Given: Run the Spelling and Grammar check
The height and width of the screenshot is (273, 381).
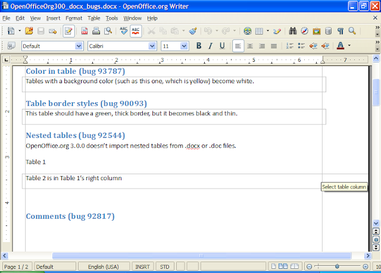Looking at the screenshot, I should click(124, 31).
